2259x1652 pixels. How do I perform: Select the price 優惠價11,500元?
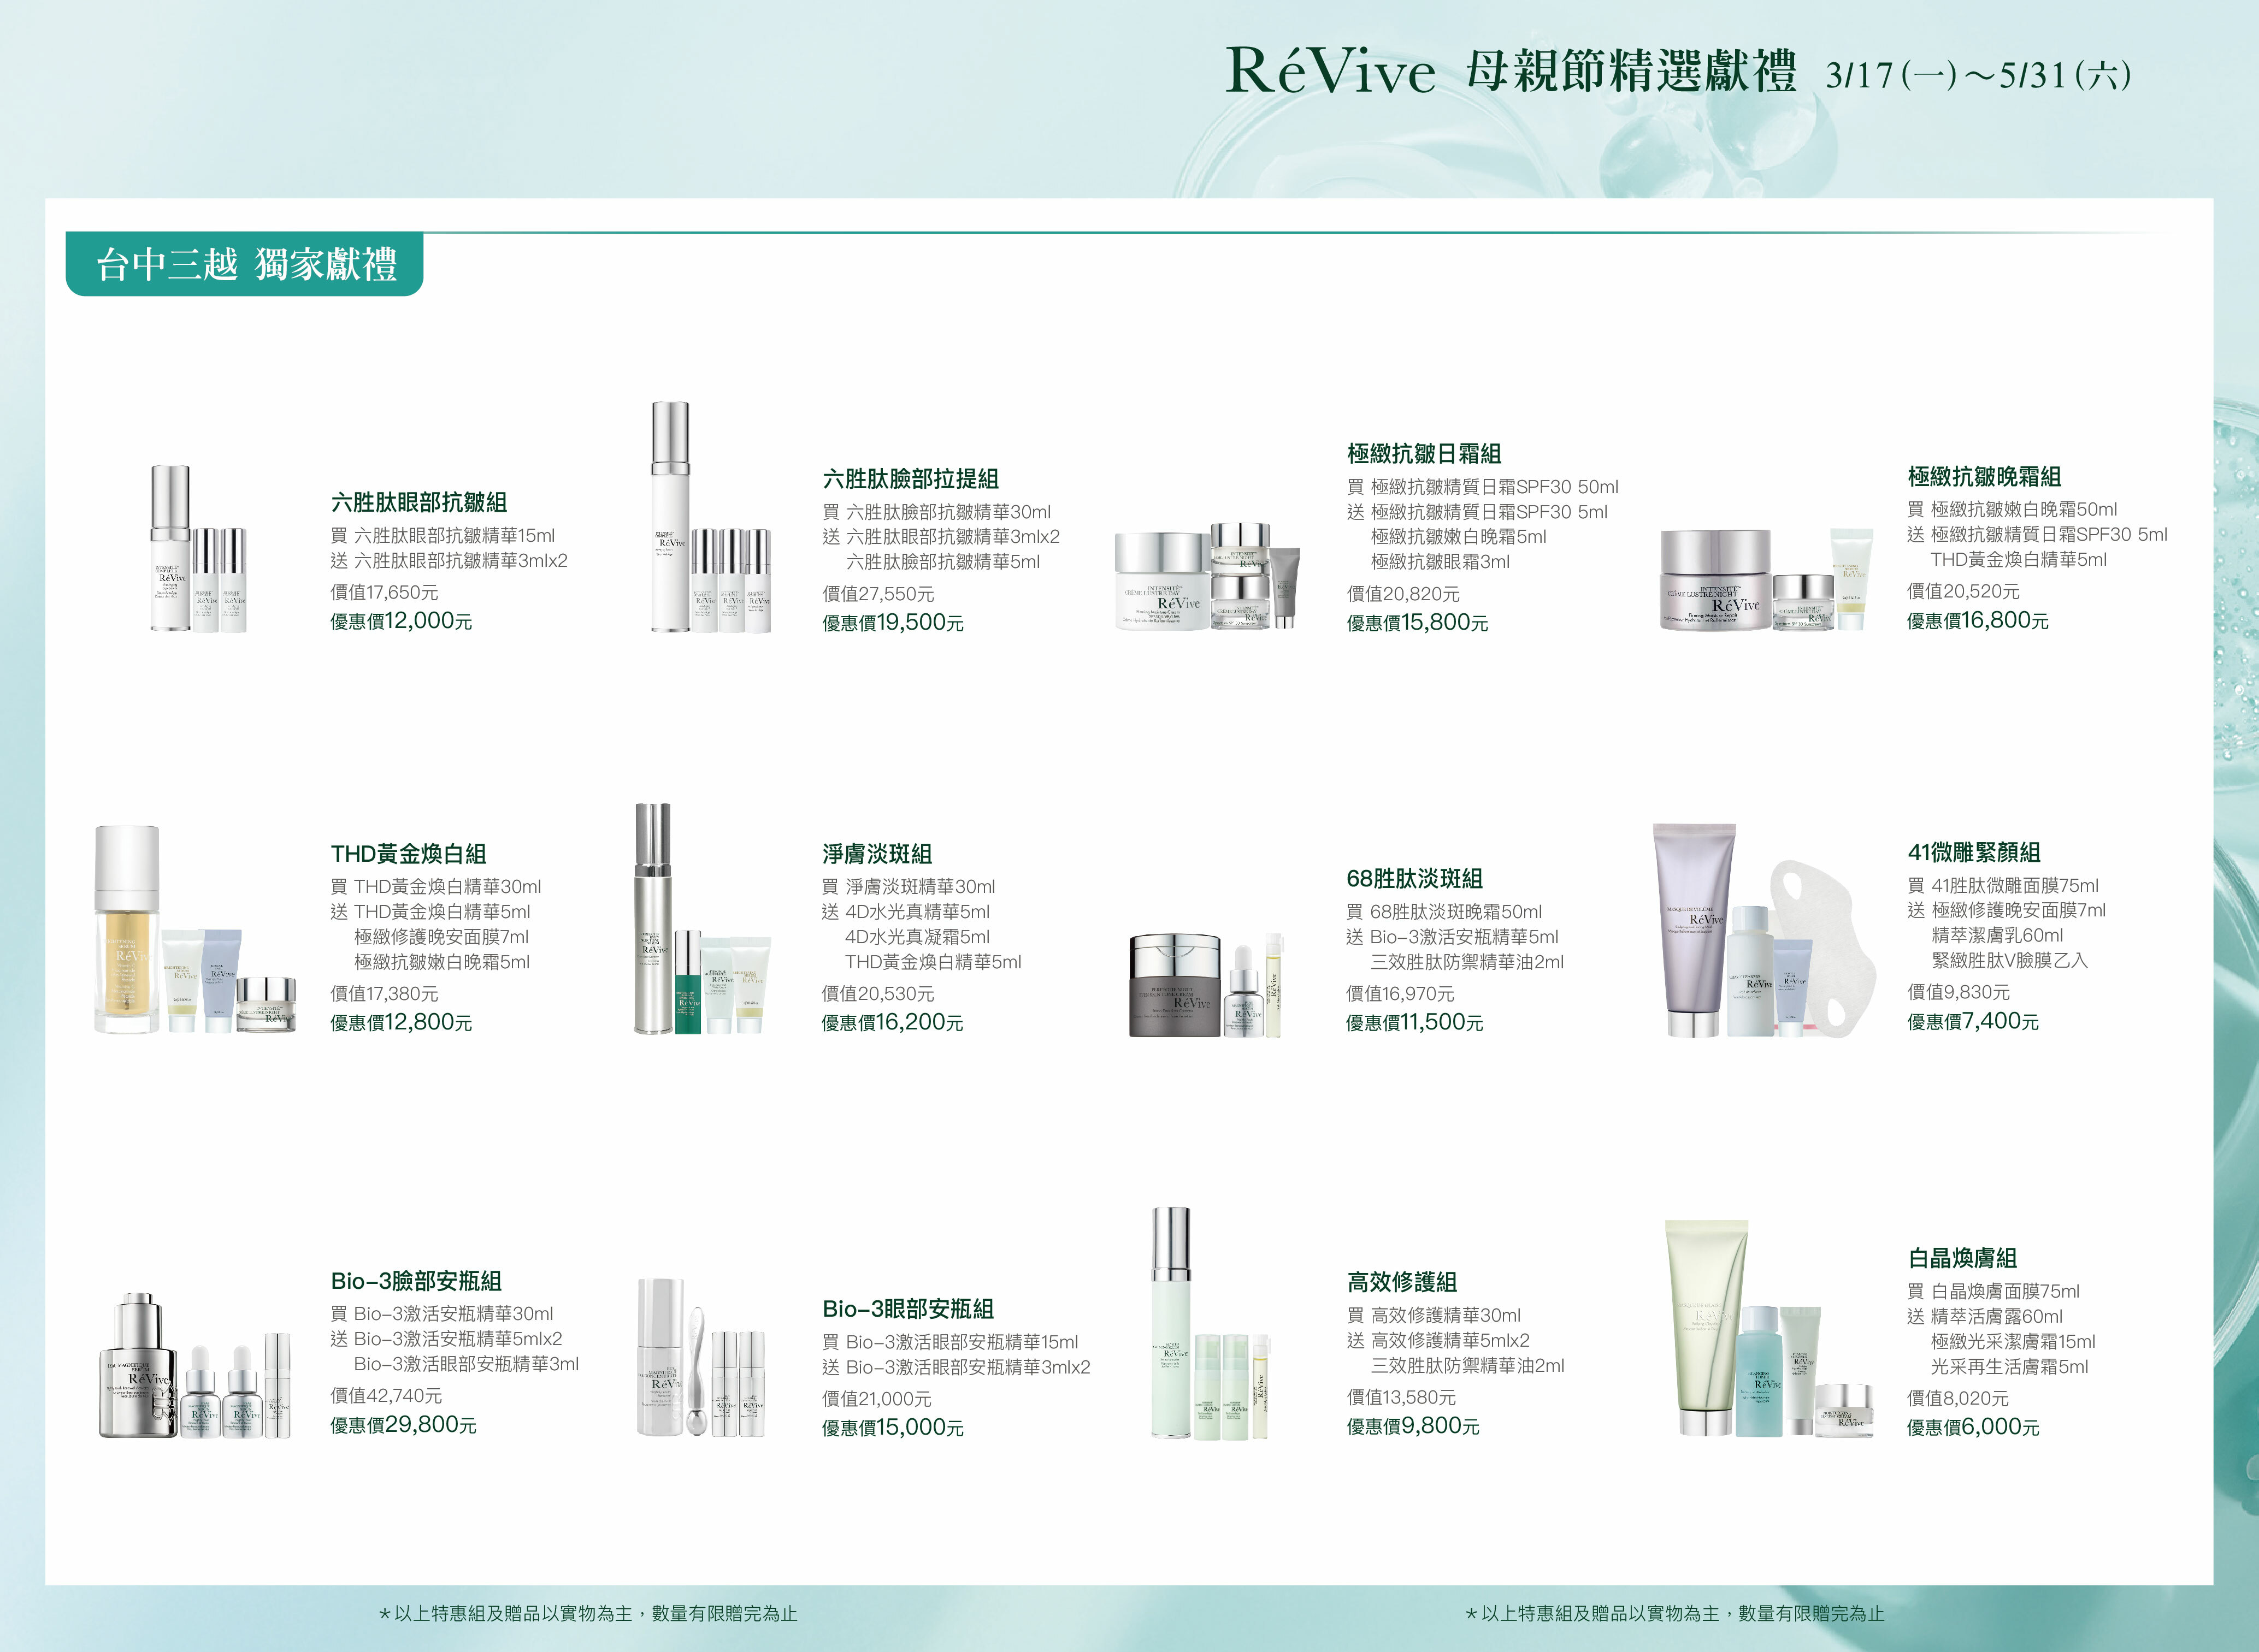[1414, 1023]
